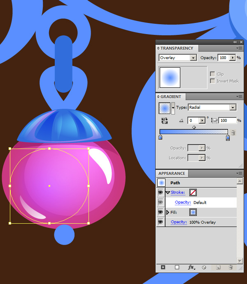Click Add New Fill icon in Appearance
This screenshot has width=247, height=284.
pyautogui.click(x=177, y=267)
